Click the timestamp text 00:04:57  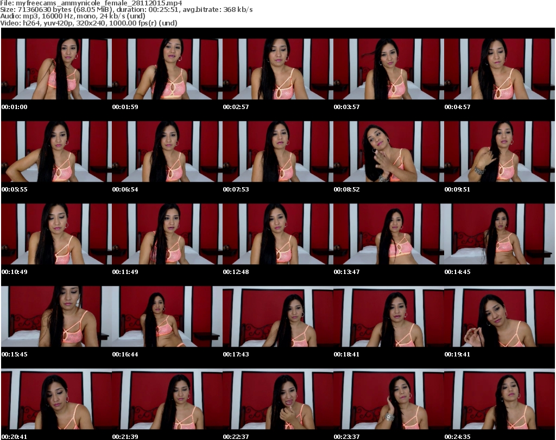(x=457, y=107)
